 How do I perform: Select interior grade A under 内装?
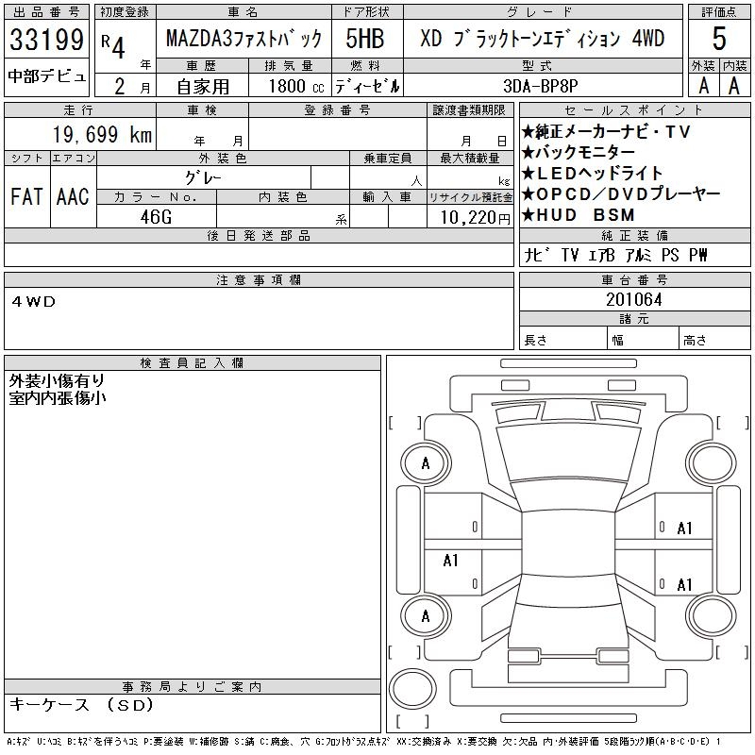tap(734, 86)
